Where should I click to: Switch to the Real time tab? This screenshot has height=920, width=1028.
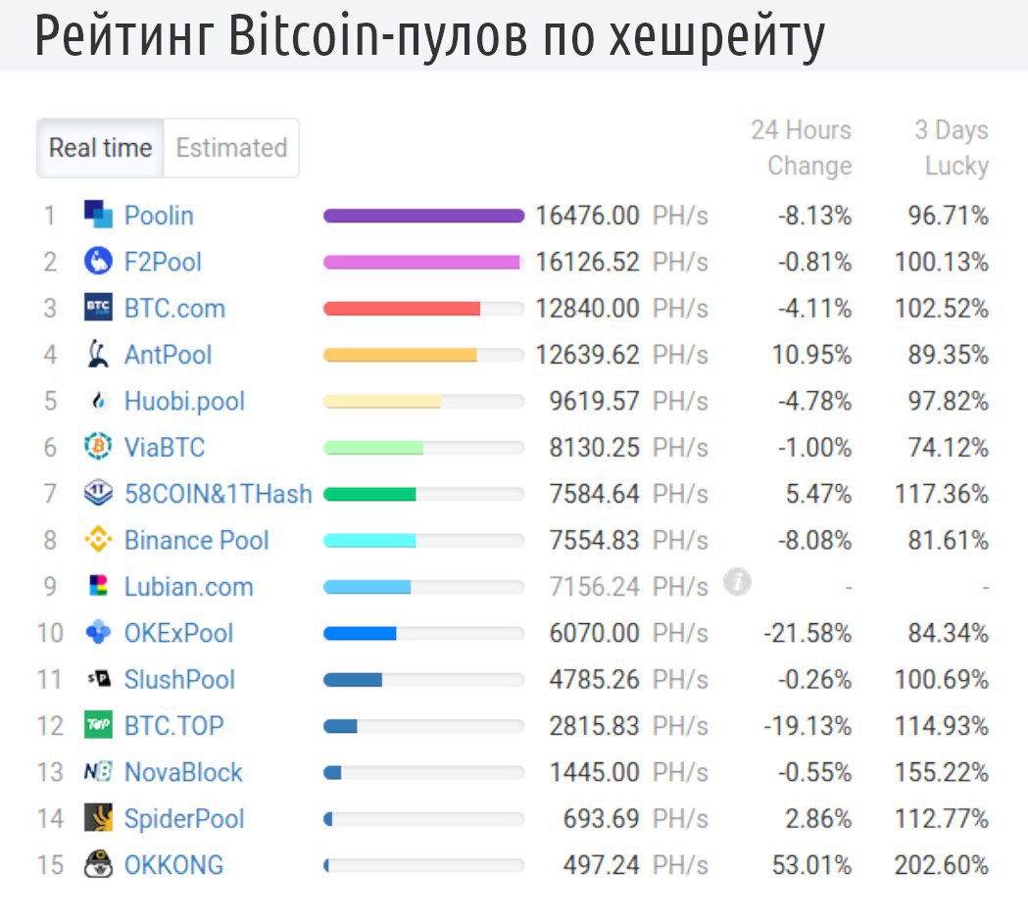point(100,148)
